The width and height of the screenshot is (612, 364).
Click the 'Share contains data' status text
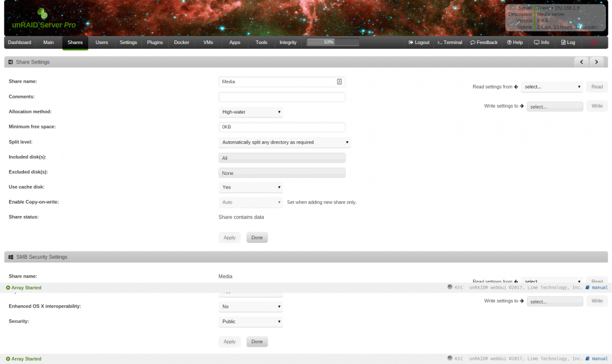tap(241, 217)
